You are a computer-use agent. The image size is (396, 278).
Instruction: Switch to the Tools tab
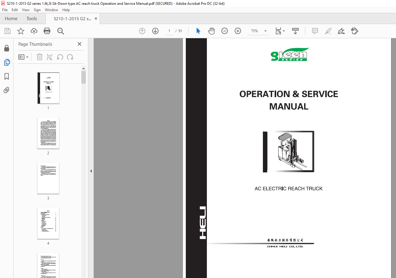point(32,19)
